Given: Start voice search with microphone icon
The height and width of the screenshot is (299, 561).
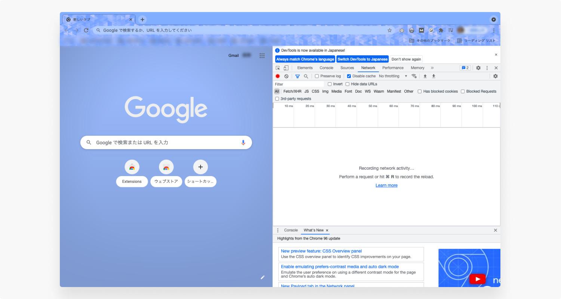Looking at the screenshot, I should pyautogui.click(x=243, y=142).
